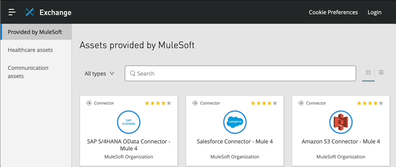This screenshot has width=396, height=167.
Task: Click connector type icon on SAP card
Action: (x=89, y=103)
